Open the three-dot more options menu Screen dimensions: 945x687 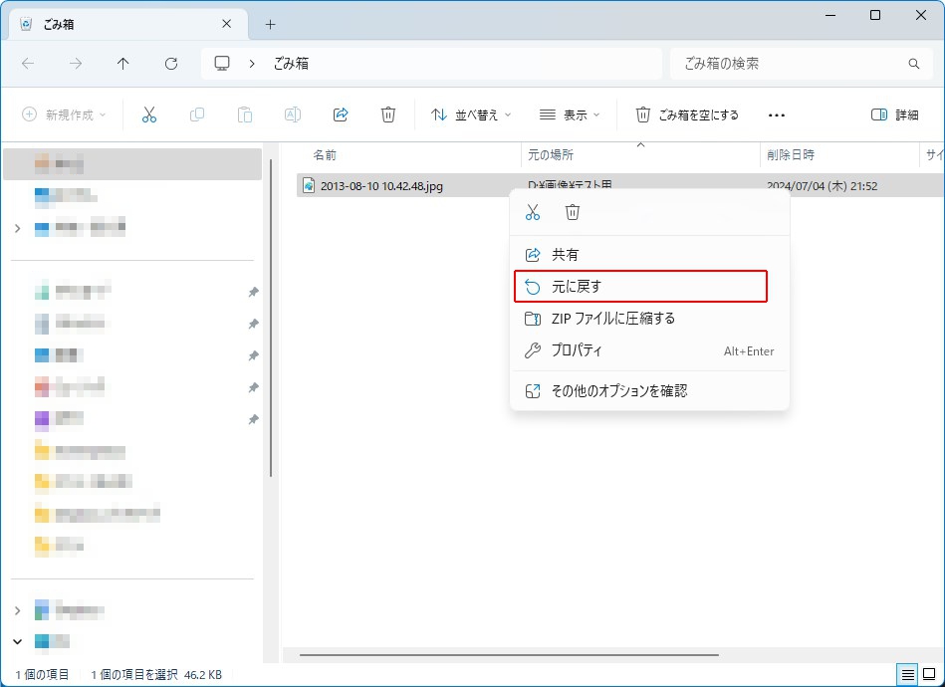click(x=777, y=114)
